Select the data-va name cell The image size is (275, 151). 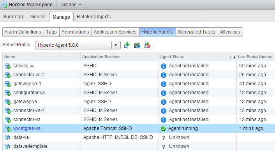coord(42,137)
